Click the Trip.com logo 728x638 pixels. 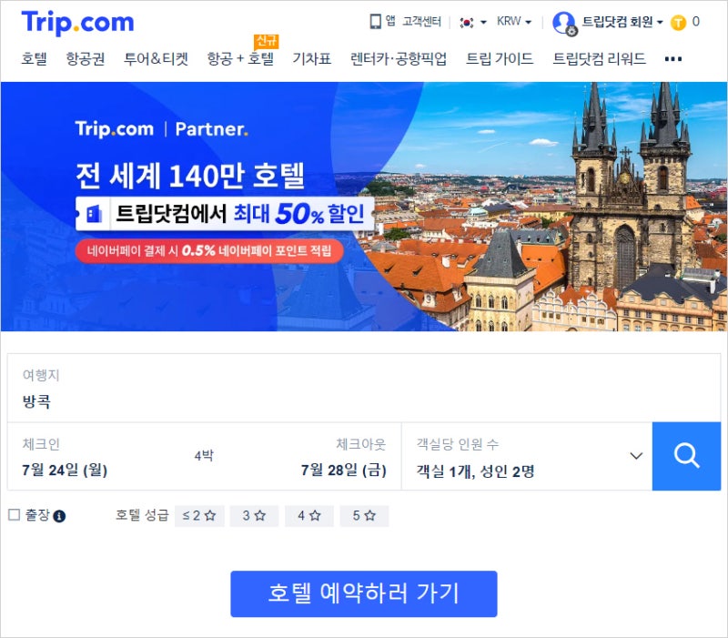pos(77,23)
